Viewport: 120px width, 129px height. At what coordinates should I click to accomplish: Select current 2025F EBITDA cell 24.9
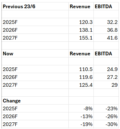click(x=106, y=69)
